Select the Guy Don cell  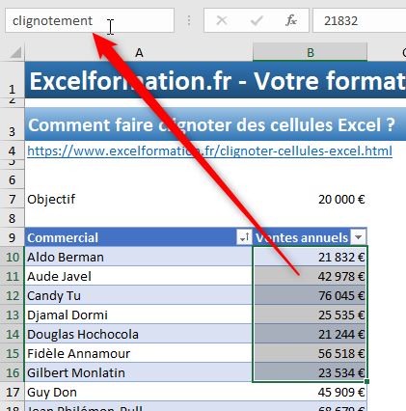coord(139,392)
